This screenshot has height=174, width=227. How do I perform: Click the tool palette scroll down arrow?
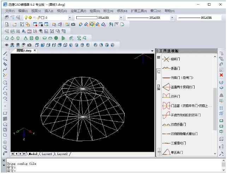(215, 154)
